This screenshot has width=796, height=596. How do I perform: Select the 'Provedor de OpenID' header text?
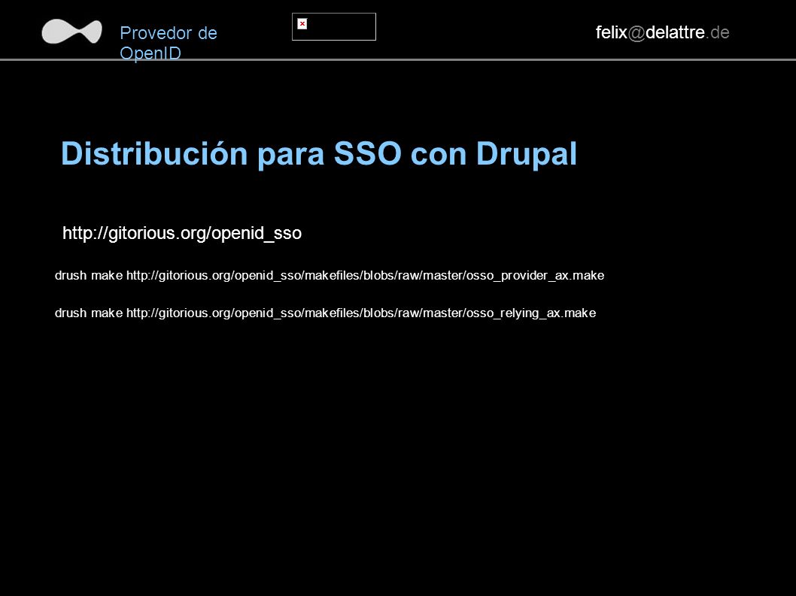pyautogui.click(x=169, y=43)
